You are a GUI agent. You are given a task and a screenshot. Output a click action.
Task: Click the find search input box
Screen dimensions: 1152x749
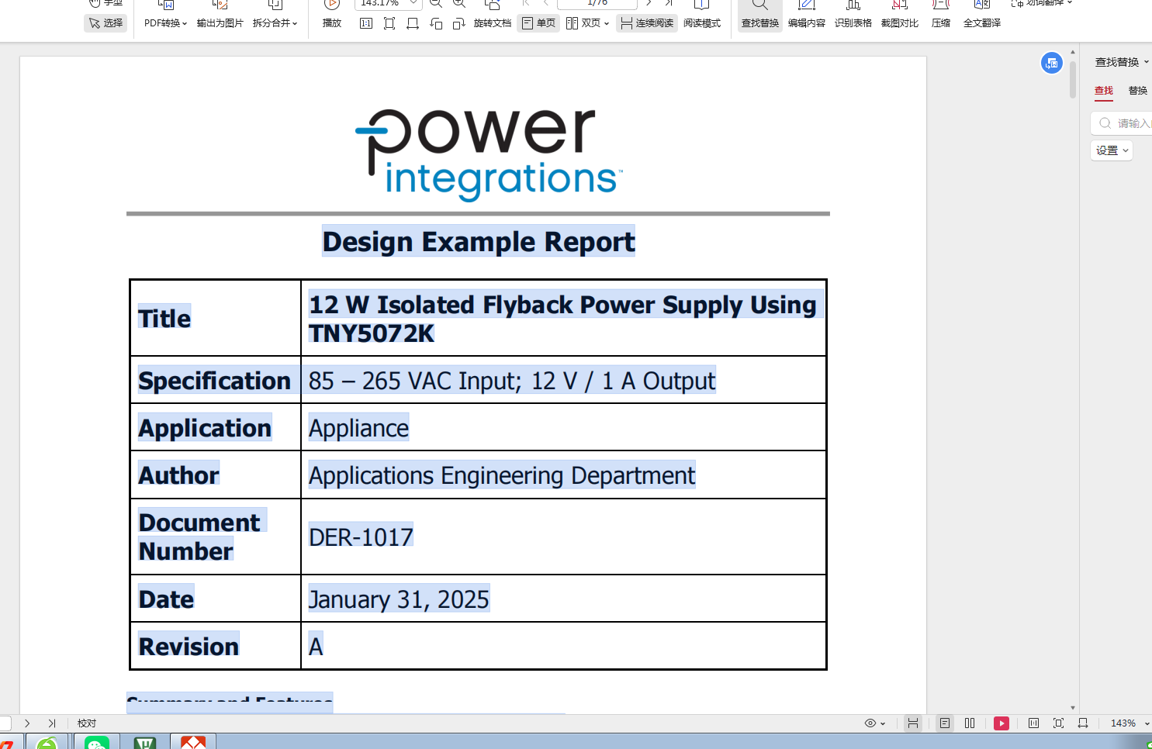coord(1123,123)
